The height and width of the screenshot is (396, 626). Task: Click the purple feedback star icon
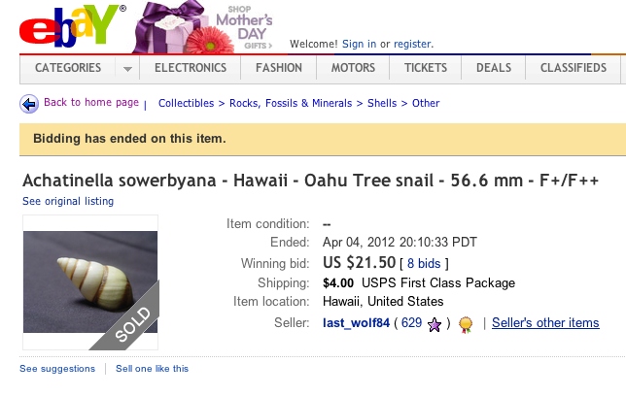[434, 323]
